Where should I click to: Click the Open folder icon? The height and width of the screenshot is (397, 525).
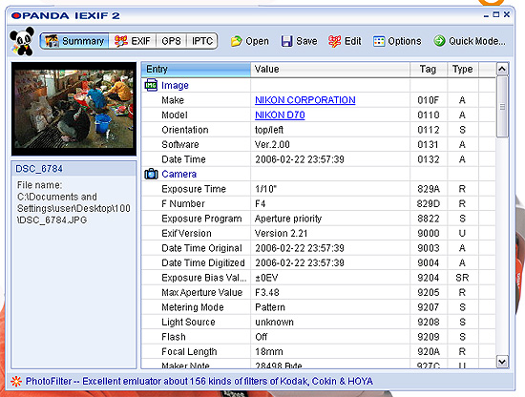pos(237,41)
